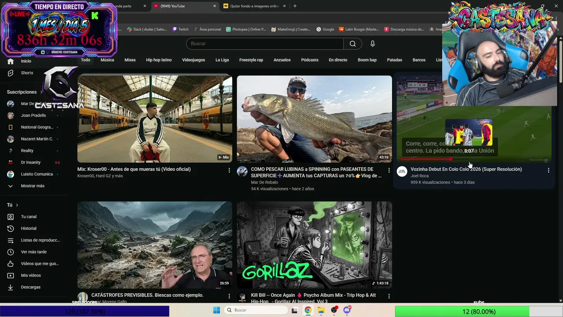Open Task View in the taskbar
563x317 pixels.
[x=295, y=310]
